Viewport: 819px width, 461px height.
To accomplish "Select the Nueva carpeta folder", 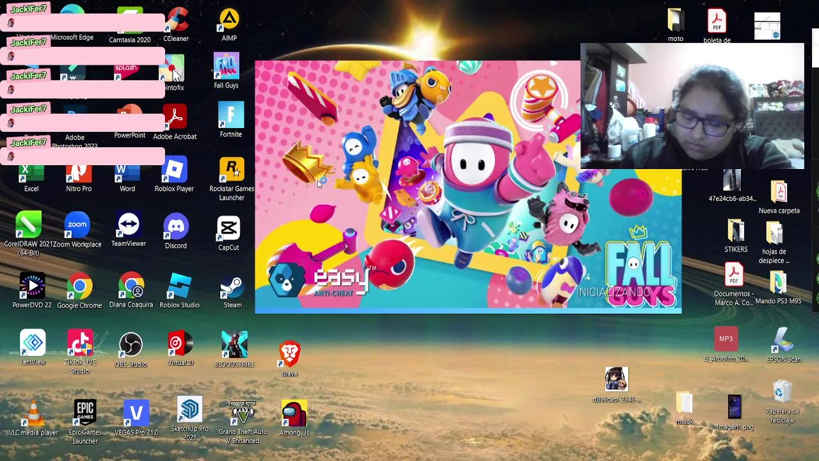I will click(x=779, y=197).
